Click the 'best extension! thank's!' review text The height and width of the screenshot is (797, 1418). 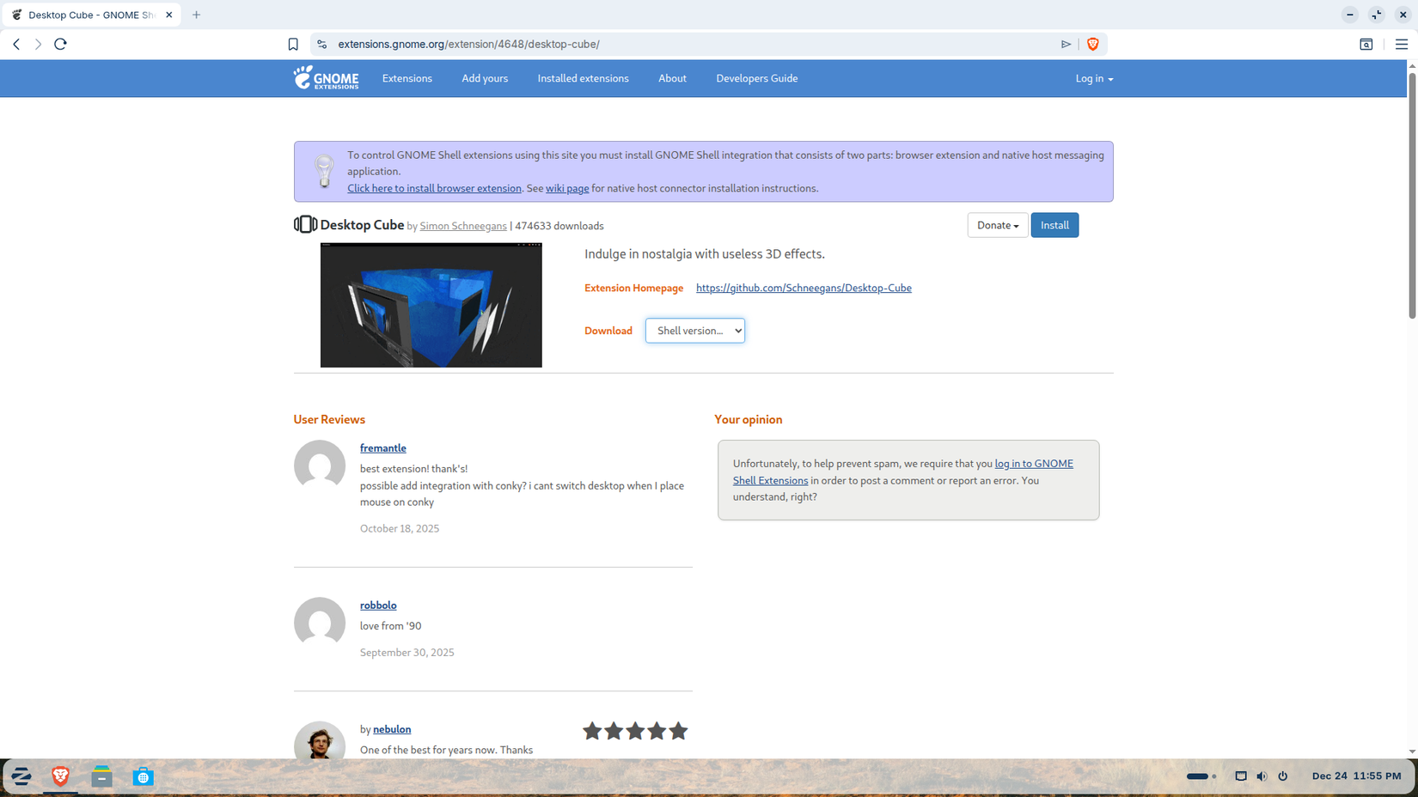(x=414, y=469)
